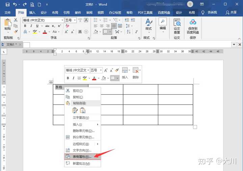
Task: Paste as picture option in context menu
Action: (x=83, y=110)
